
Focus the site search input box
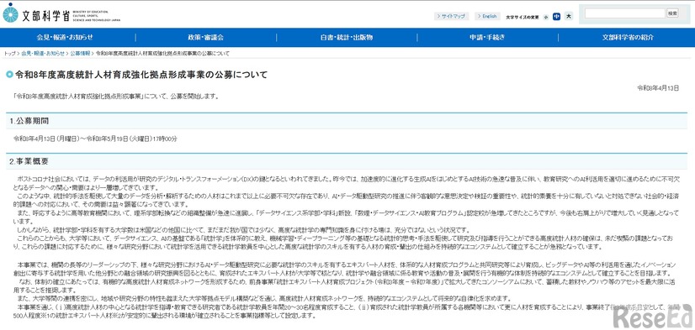(624, 13)
